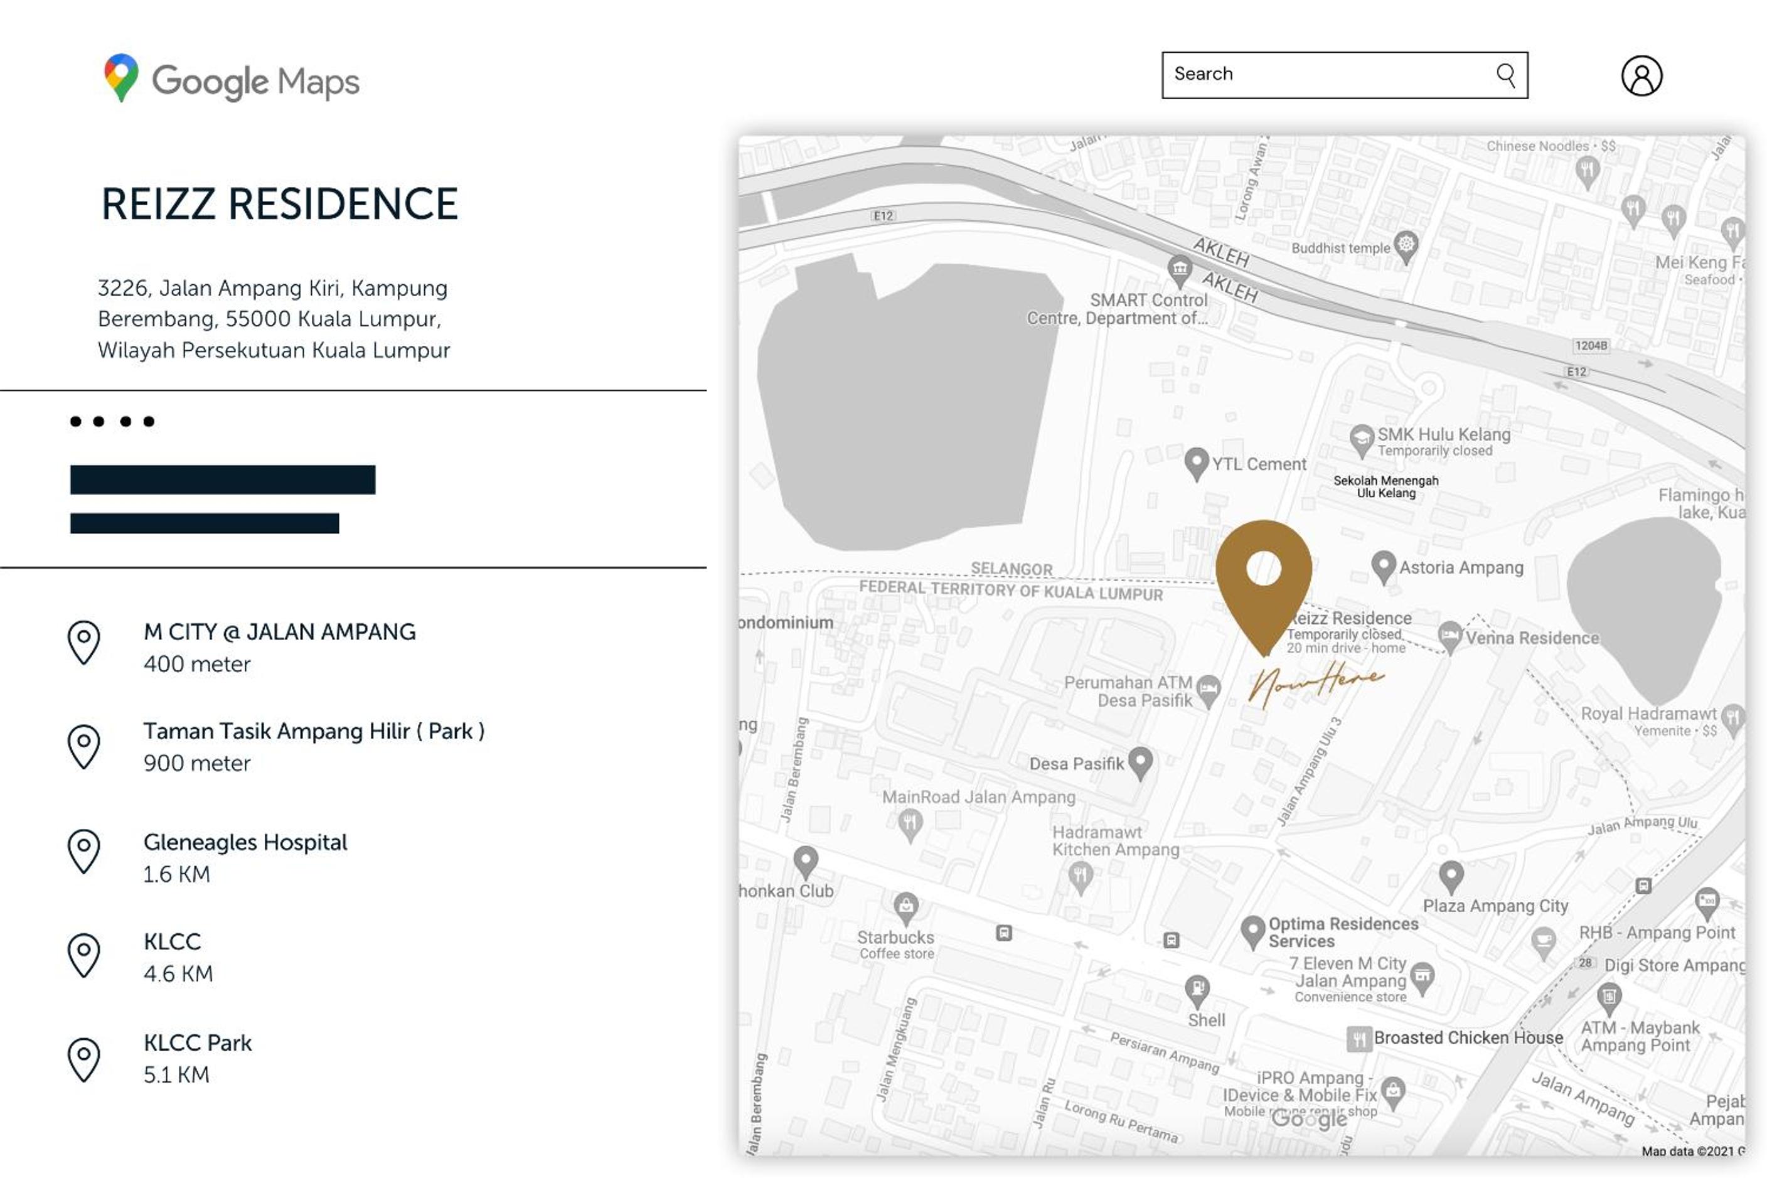The image size is (1767, 1178).
Task: Select the Plaza Ampang City pin
Action: point(1451,877)
